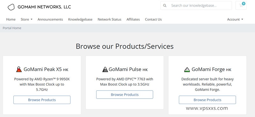
Task: Expand the Store dropdown menu
Action: 26,19
